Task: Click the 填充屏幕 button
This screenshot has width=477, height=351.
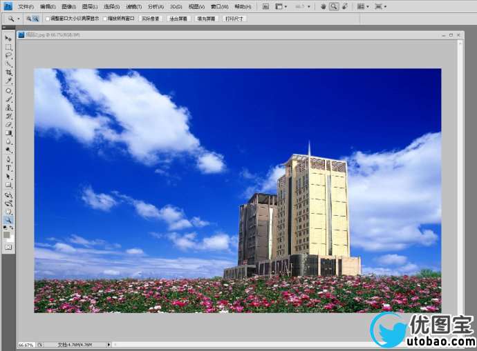Action: pyautogui.click(x=206, y=19)
